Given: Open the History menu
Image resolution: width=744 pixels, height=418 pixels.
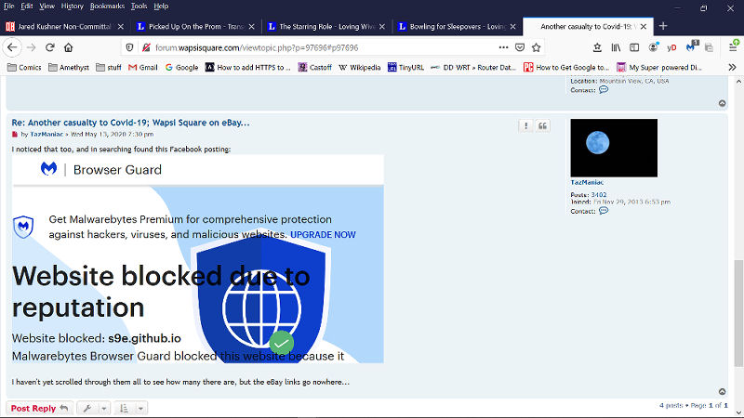Looking at the screenshot, I should point(73,7).
